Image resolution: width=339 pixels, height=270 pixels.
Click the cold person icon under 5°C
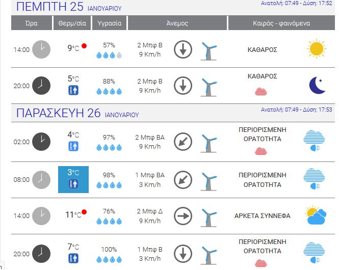[73, 90]
